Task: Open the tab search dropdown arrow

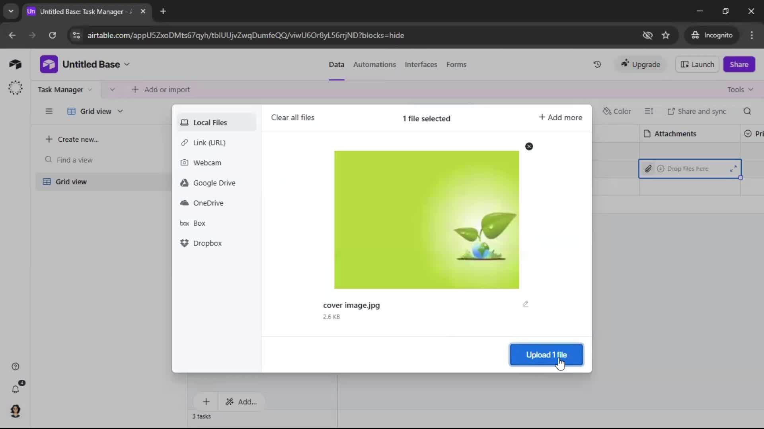Action: 11,12
